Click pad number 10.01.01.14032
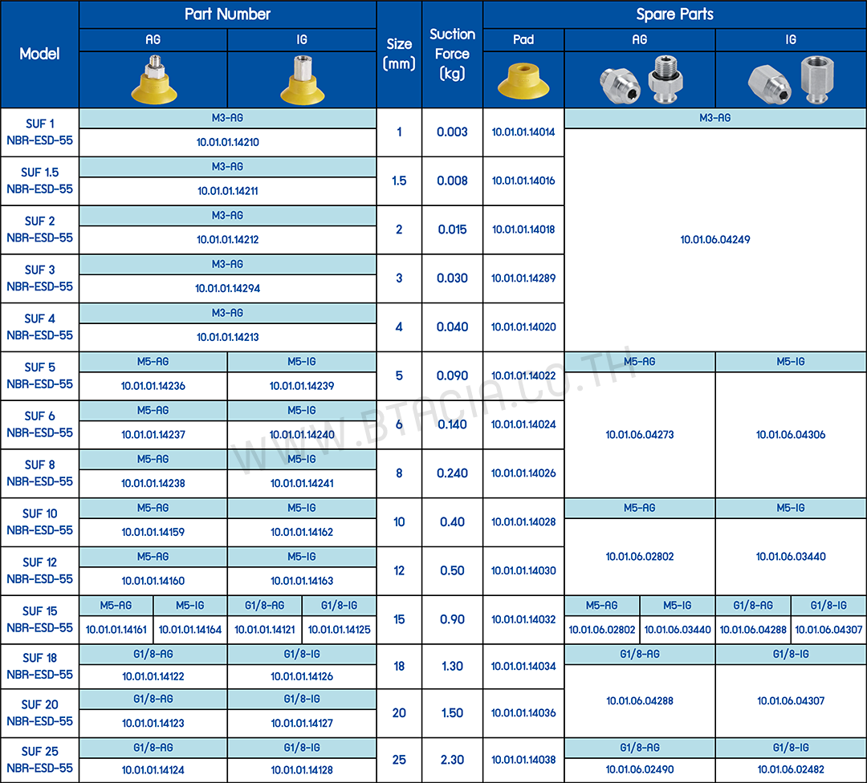 click(x=523, y=619)
